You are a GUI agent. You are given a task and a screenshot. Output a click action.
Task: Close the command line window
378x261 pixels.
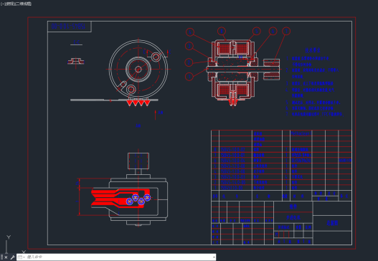click(x=6, y=257)
